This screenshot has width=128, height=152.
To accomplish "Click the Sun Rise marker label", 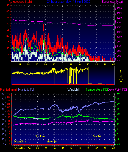I will [40, 136].
